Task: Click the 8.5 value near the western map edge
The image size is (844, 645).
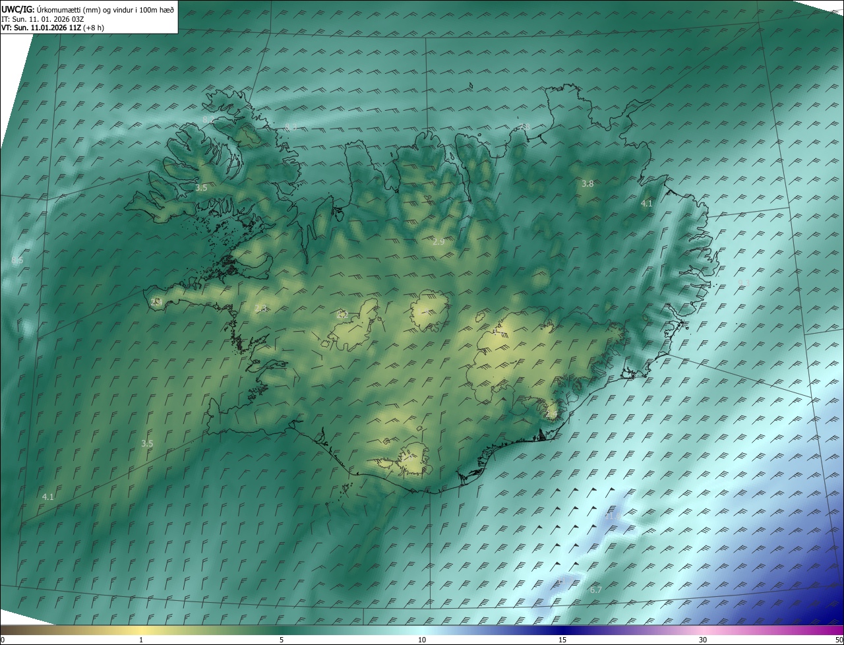Action: [17, 261]
